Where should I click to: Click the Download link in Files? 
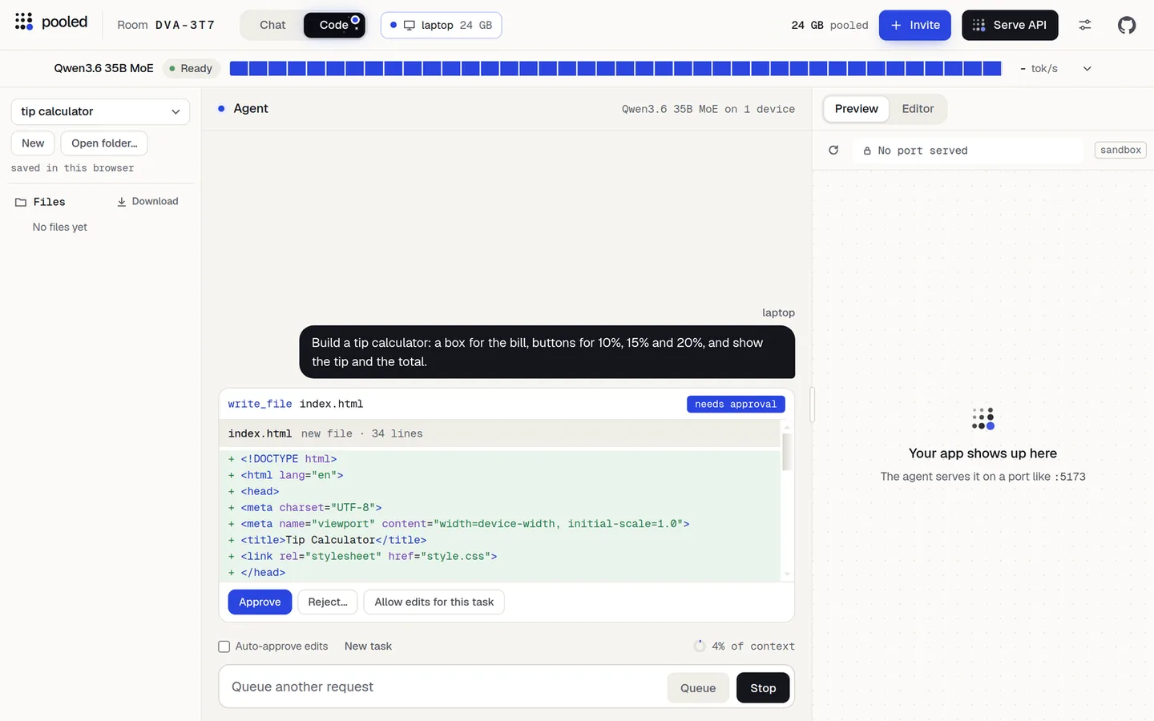[x=147, y=202]
